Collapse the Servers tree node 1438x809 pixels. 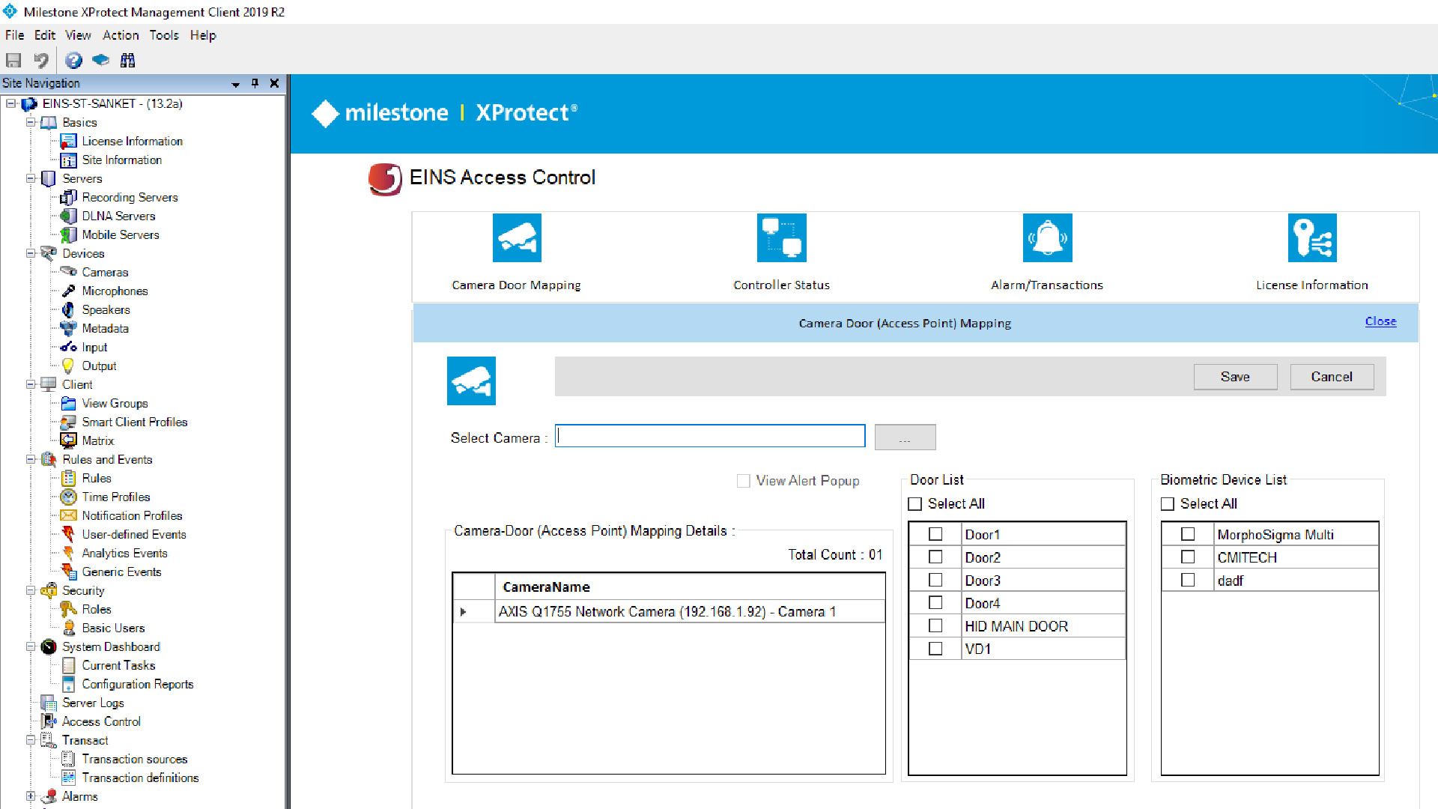tap(31, 178)
